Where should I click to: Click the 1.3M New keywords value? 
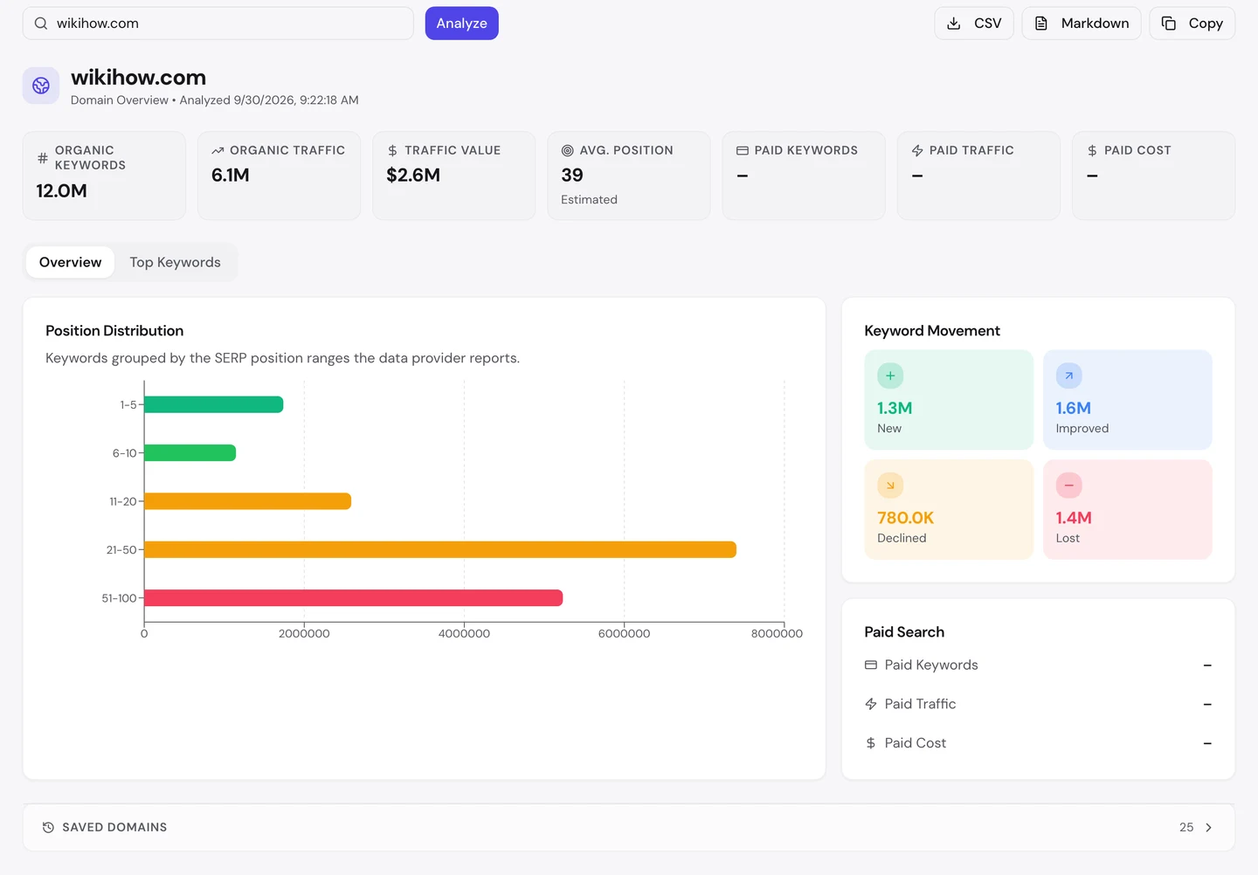[x=895, y=408]
